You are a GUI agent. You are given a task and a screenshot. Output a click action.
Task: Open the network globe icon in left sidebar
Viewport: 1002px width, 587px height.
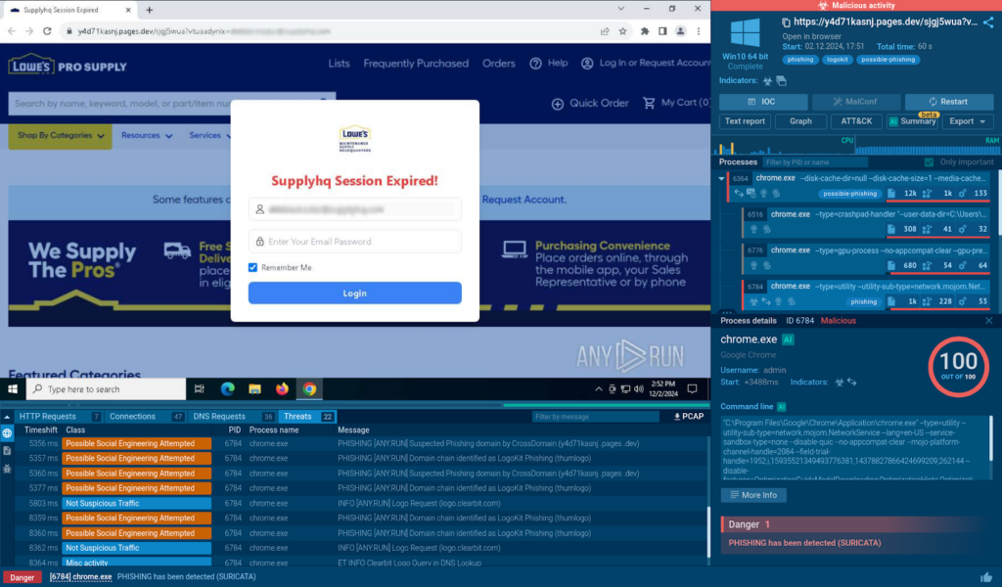coord(8,433)
